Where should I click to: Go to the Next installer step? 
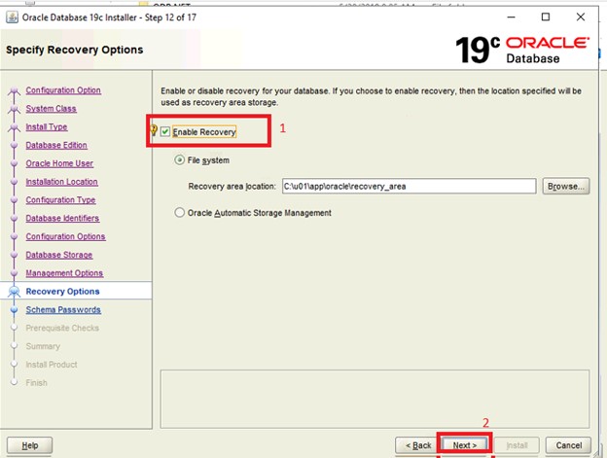(x=464, y=444)
